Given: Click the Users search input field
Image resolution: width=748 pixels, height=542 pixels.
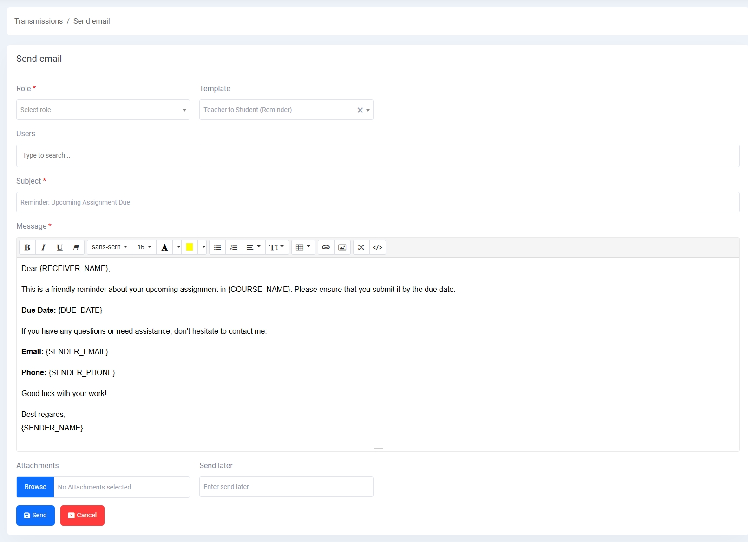Looking at the screenshot, I should pos(377,156).
